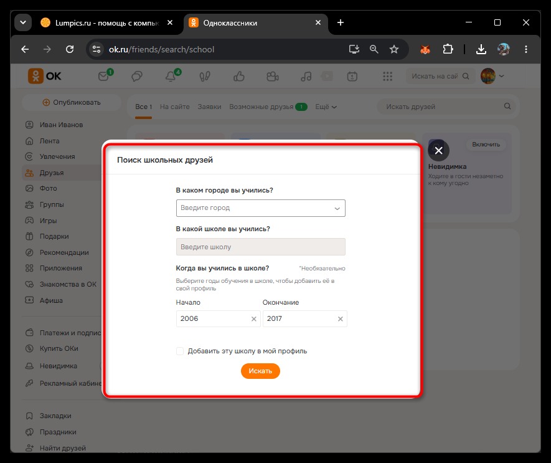This screenshot has height=463, width=551.
Task: Open the 'Окончание' year field 2017
Action: coord(304,319)
